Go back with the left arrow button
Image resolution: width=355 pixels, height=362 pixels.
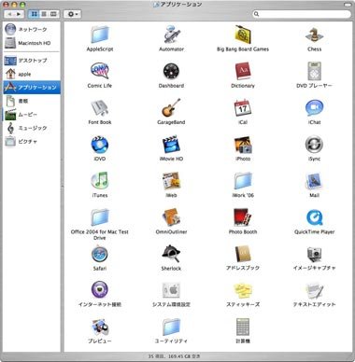[x=9, y=14]
